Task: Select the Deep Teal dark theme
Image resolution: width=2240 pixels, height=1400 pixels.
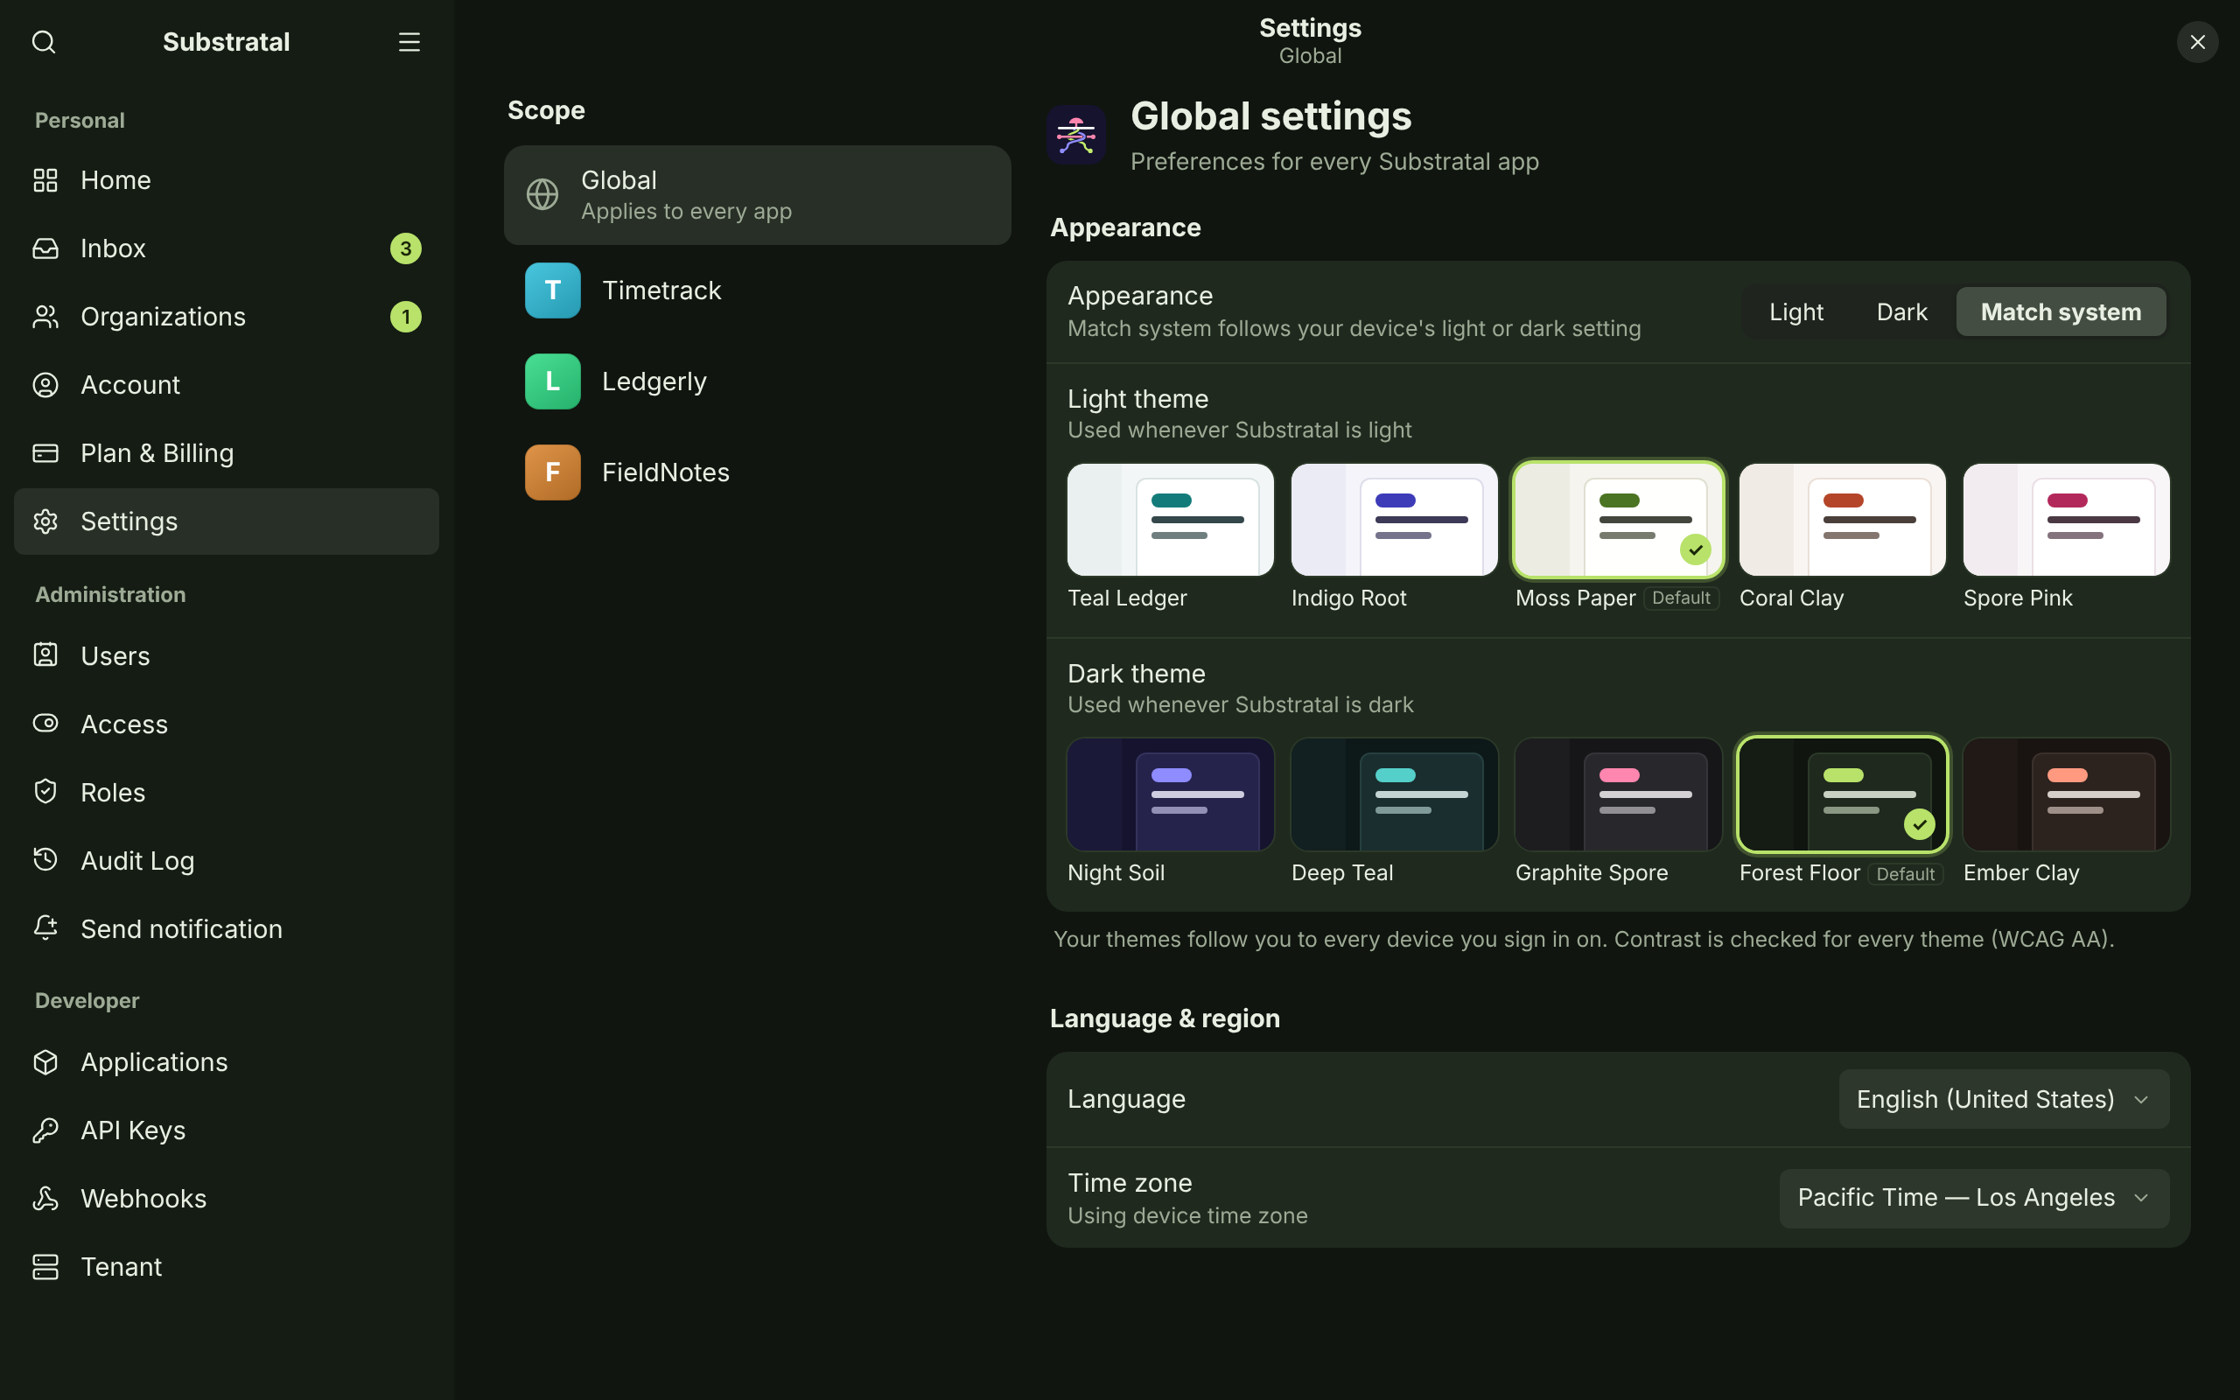Action: (1394, 794)
